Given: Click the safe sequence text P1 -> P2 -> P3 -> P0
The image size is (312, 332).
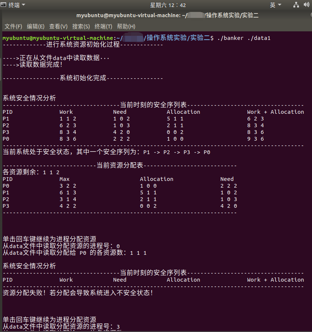Looking at the screenshot, I should tap(177, 152).
